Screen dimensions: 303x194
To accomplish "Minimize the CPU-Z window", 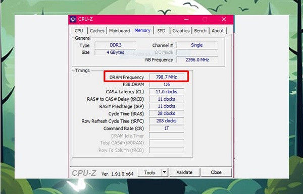I will [x=186, y=19].
